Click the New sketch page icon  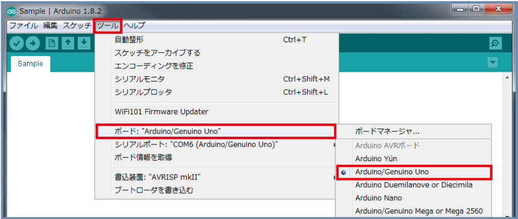click(x=52, y=43)
